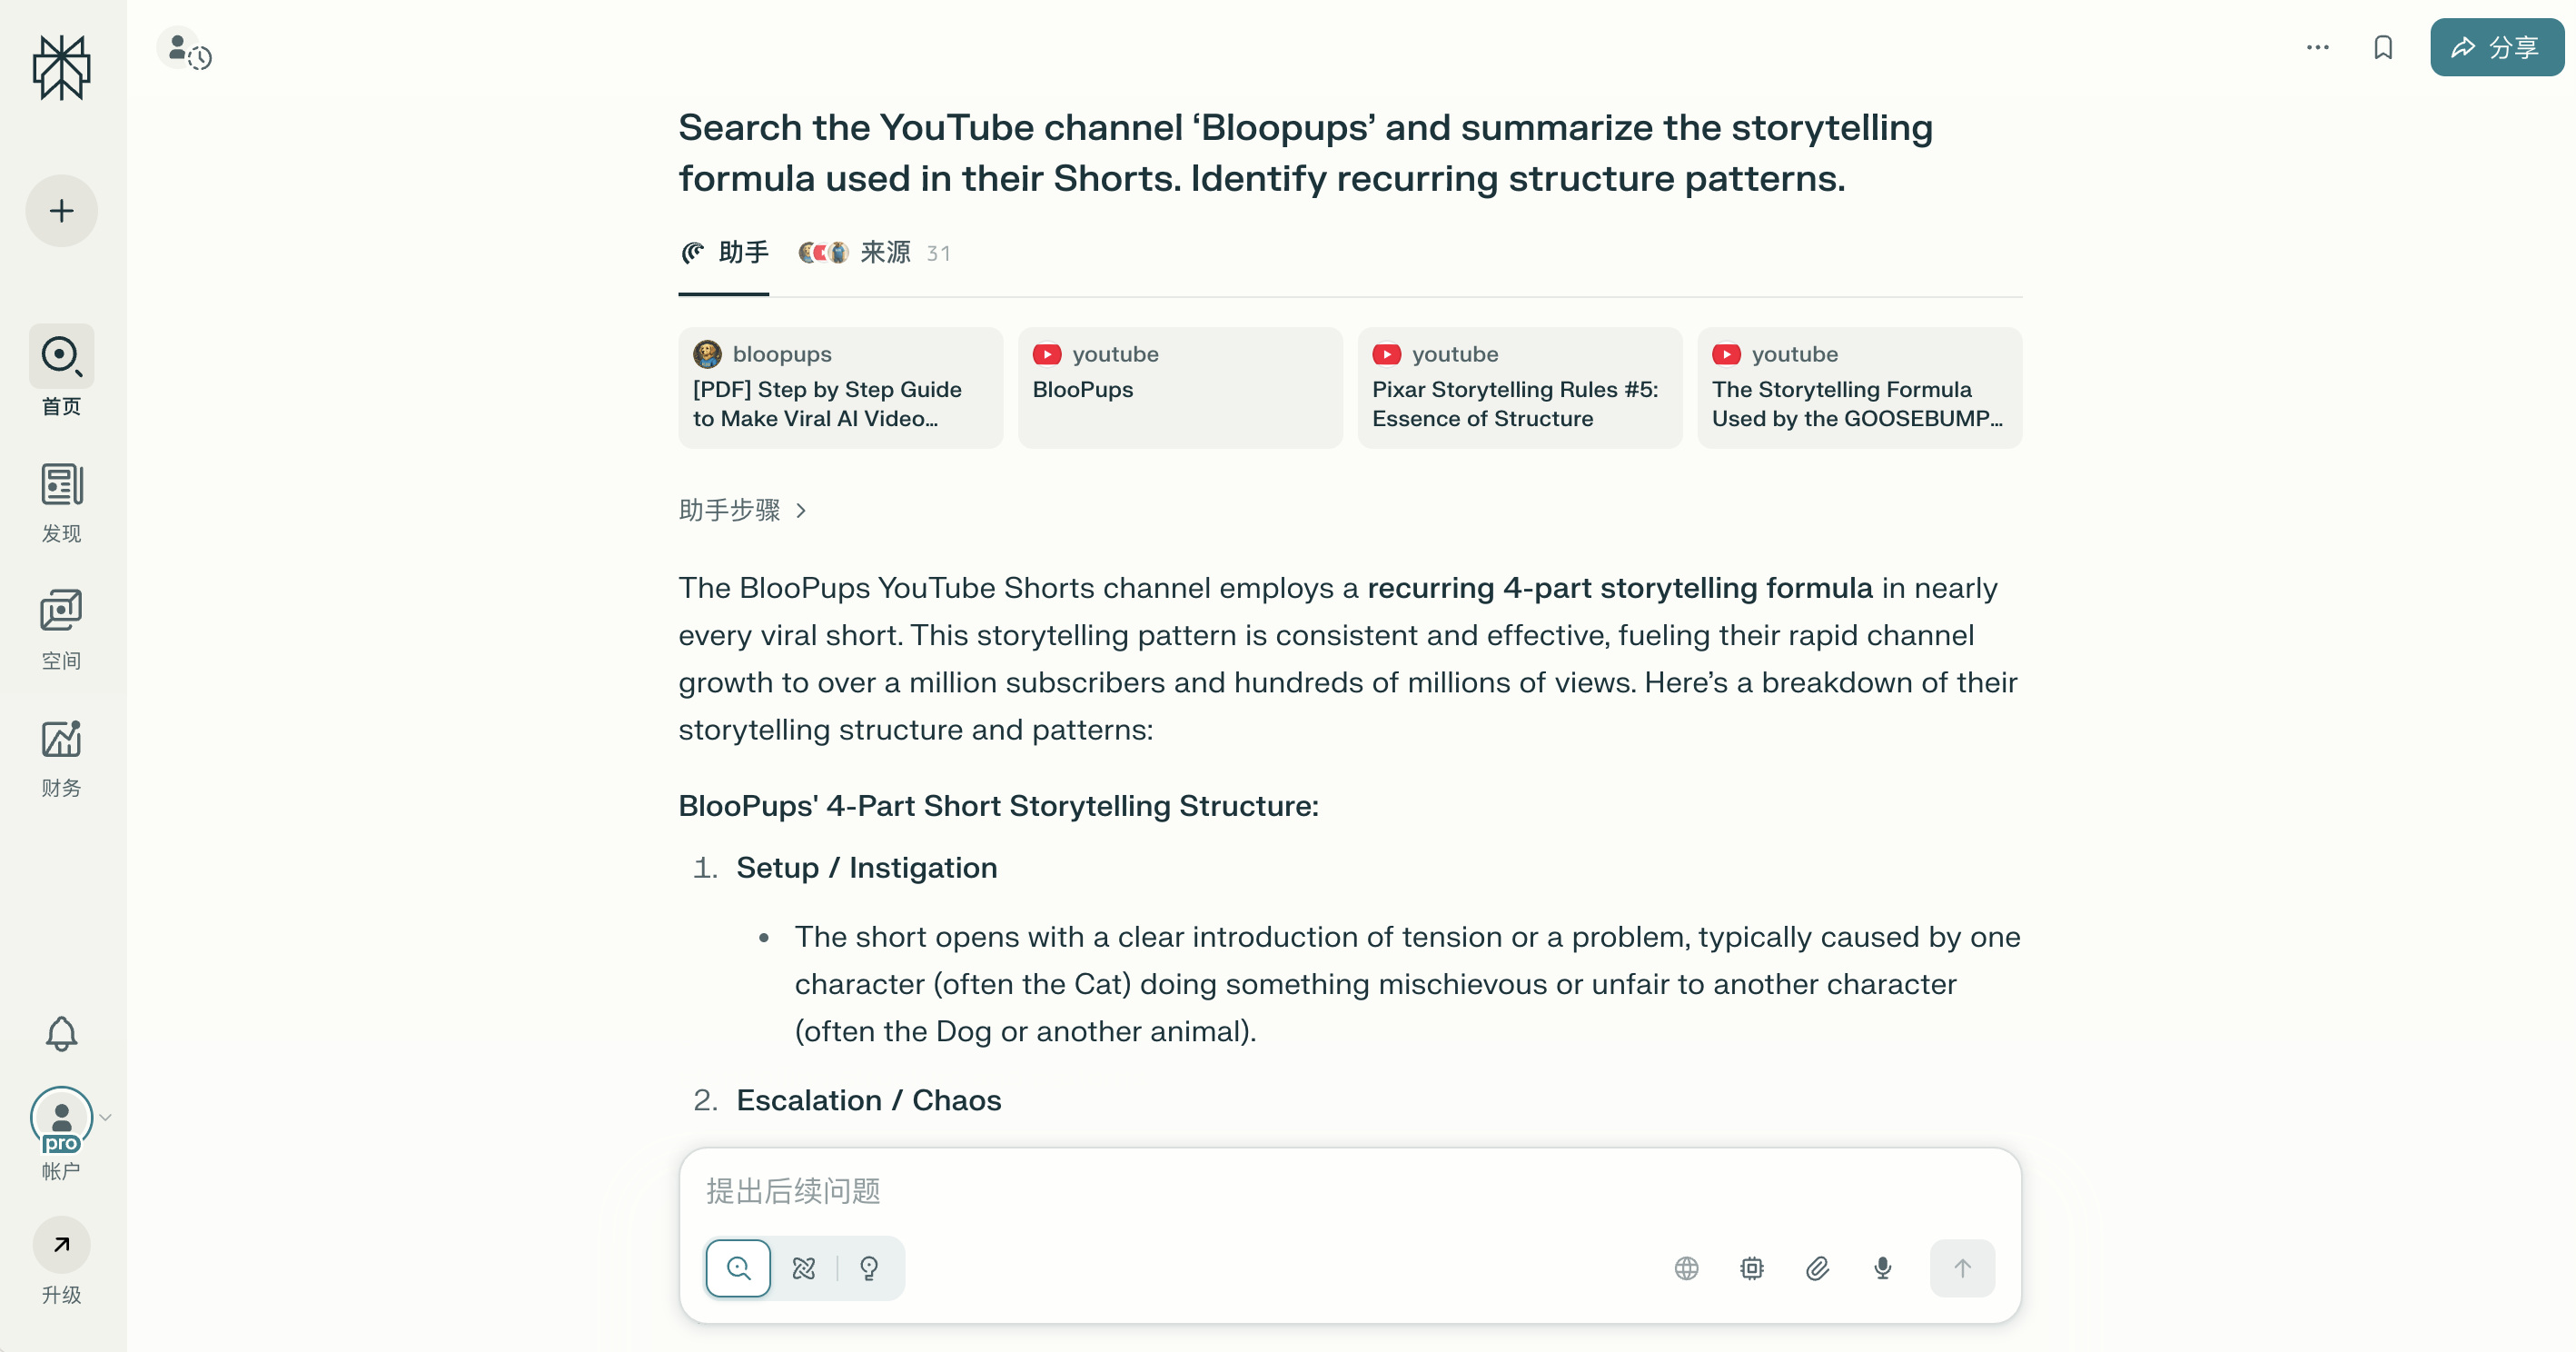Click the 分享 share button
This screenshot has height=1352, width=2576.
[x=2496, y=47]
